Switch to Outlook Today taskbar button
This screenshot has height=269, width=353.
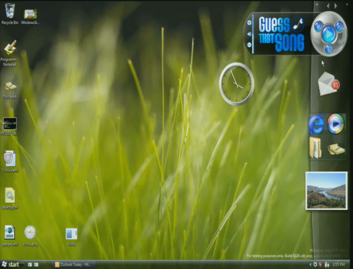74,265
